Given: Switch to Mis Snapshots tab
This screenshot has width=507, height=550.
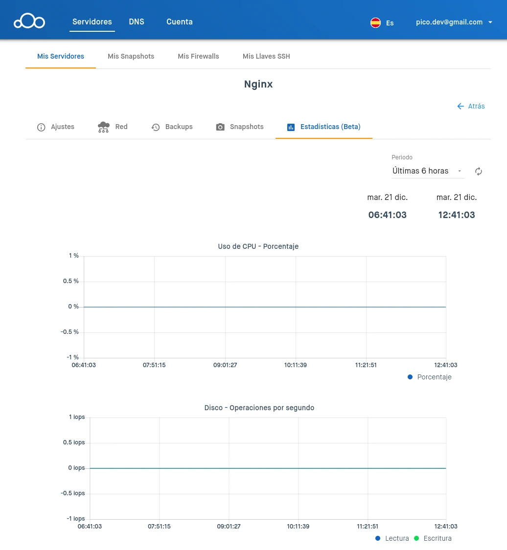Looking at the screenshot, I should tap(131, 56).
